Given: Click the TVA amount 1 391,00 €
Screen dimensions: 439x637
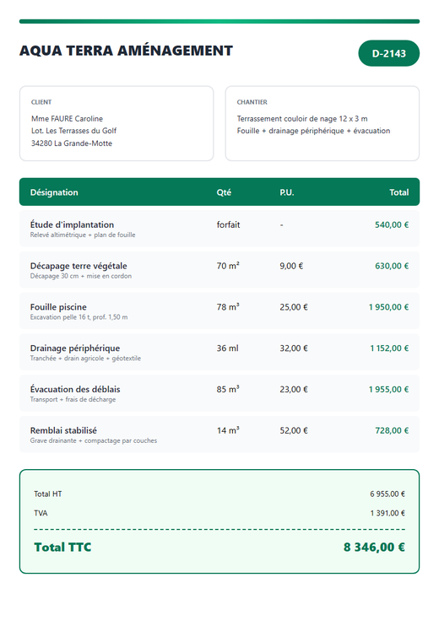Looking at the screenshot, I should click(388, 513).
